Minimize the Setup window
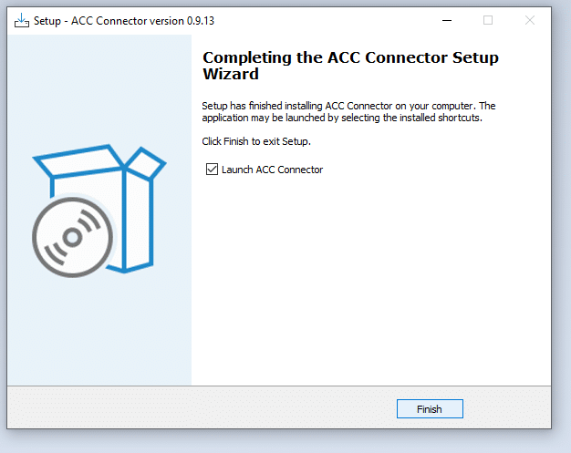The image size is (571, 453). tap(447, 20)
